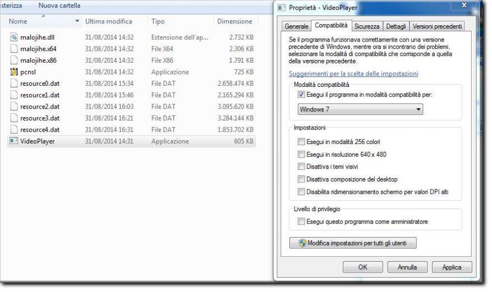The width and height of the screenshot is (492, 292).
Task: Click the VideoPlayer application icon in file list
Action: coord(14,141)
